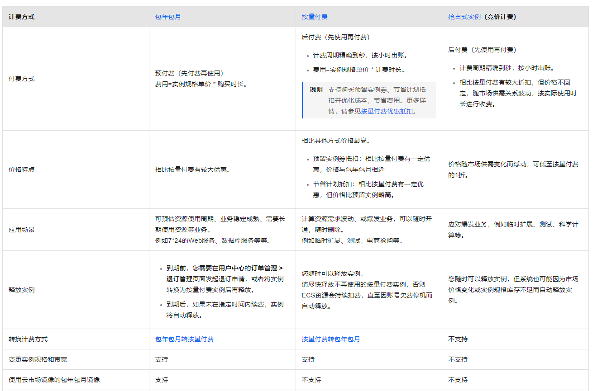Image resolution: width=602 pixels, height=391 pixels.
Task: Click the 价格特点 row label
Action: (x=22, y=170)
